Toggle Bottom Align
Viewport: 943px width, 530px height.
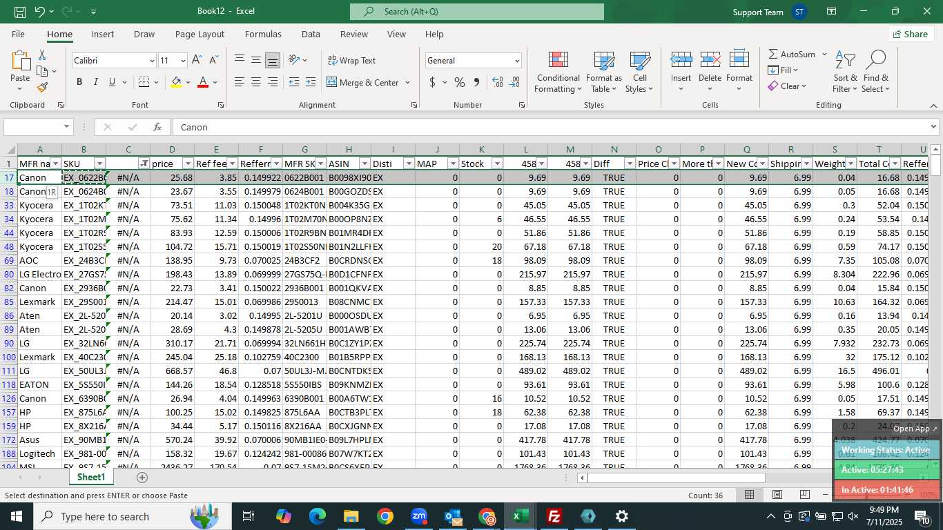[x=273, y=60]
